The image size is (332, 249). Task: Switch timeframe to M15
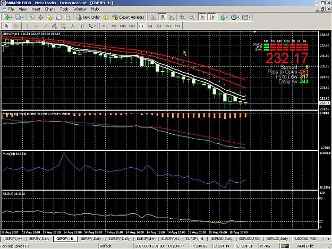[123, 26]
